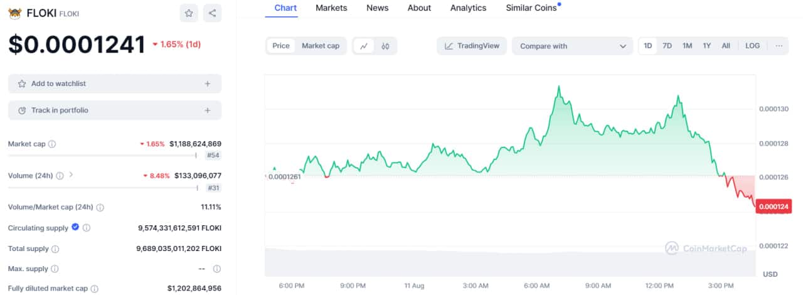This screenshot has height=295, width=803.
Task: Click plus icon on Track in portfolio
Action: pyautogui.click(x=208, y=110)
